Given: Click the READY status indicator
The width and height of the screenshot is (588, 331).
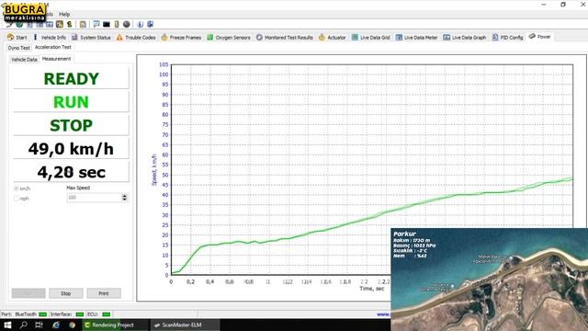Looking at the screenshot, I should pyautogui.click(x=72, y=79).
